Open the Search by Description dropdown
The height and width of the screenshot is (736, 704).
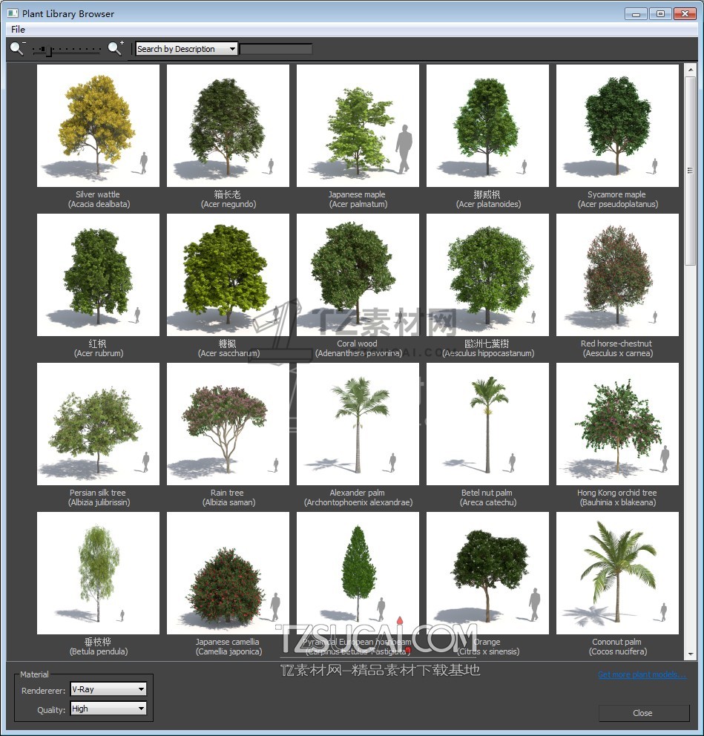(186, 49)
